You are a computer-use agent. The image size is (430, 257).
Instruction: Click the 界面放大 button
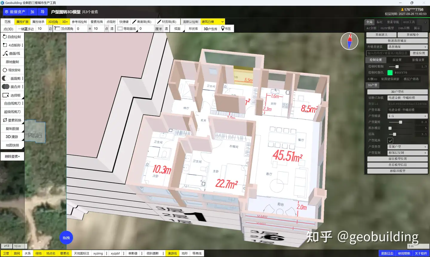point(381,35)
